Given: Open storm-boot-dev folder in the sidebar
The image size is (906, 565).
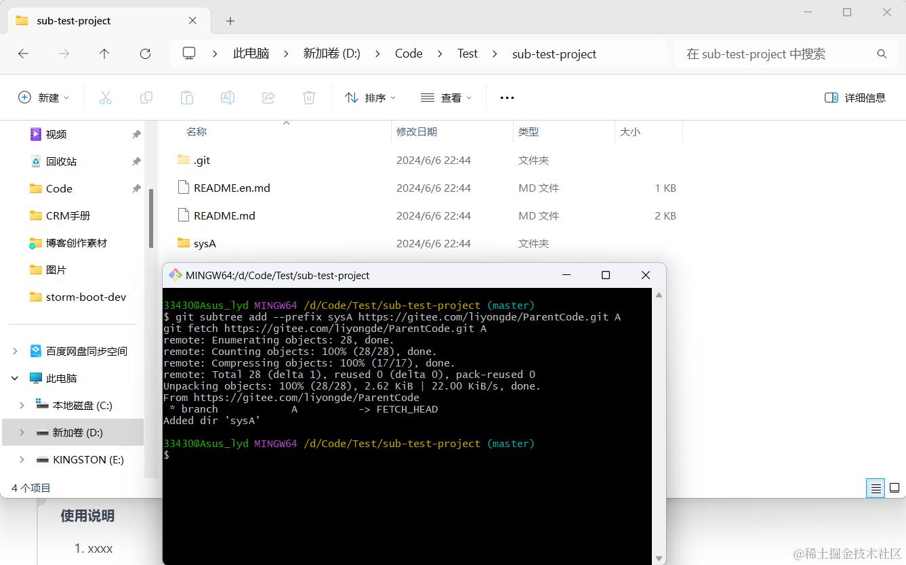Looking at the screenshot, I should [85, 297].
